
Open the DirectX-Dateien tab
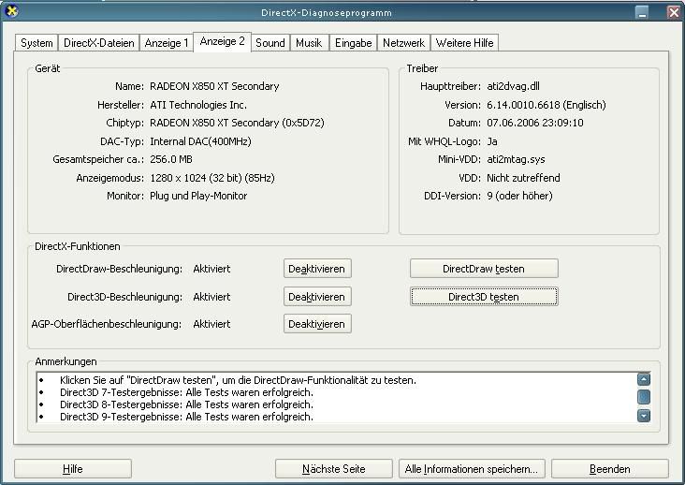(98, 43)
